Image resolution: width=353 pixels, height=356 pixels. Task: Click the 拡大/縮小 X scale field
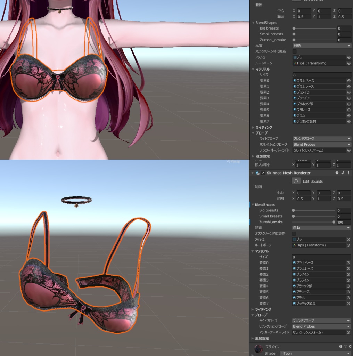coord(303,165)
